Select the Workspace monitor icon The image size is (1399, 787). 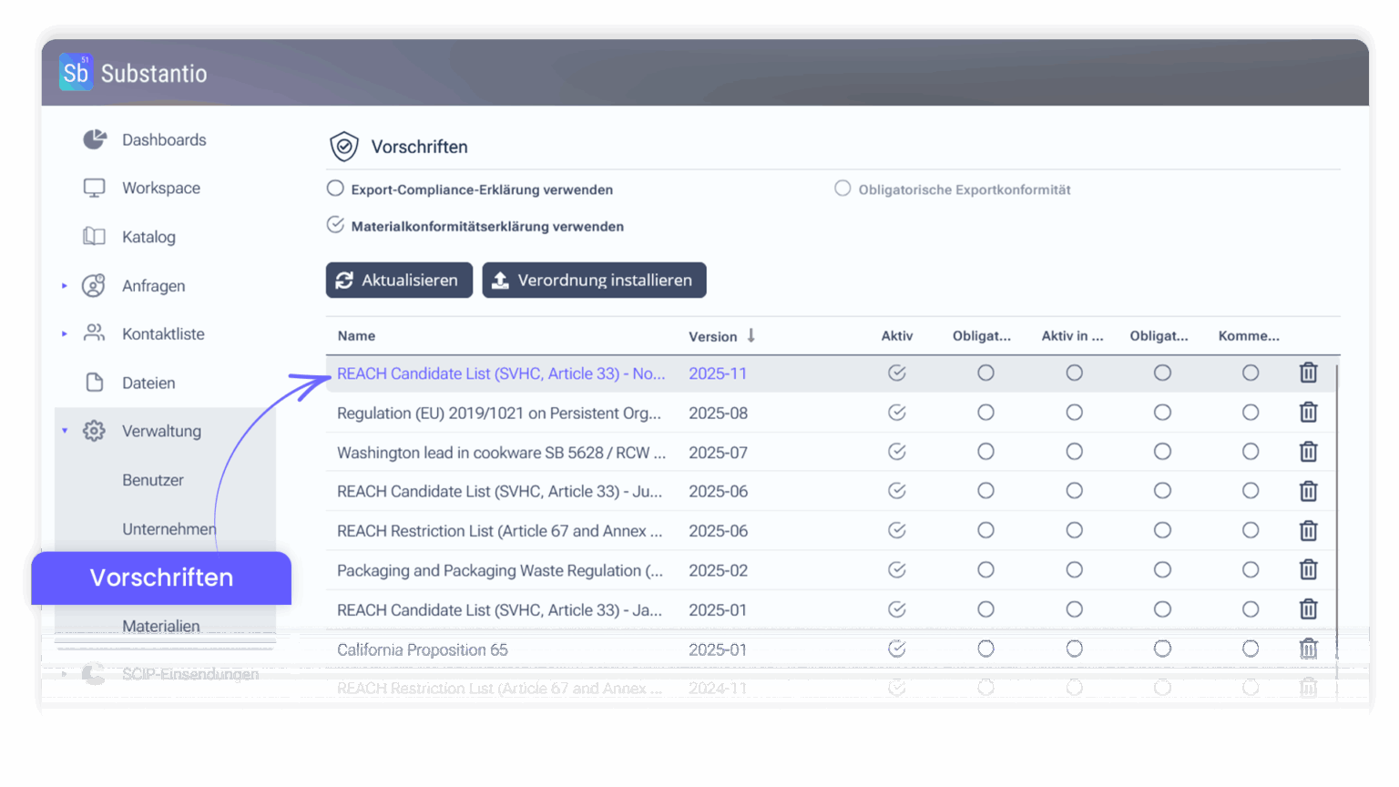[x=94, y=188]
